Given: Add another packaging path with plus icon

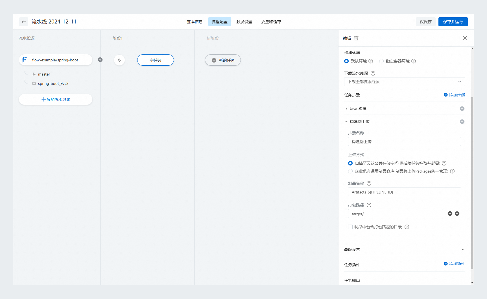Looking at the screenshot, I should point(450,214).
